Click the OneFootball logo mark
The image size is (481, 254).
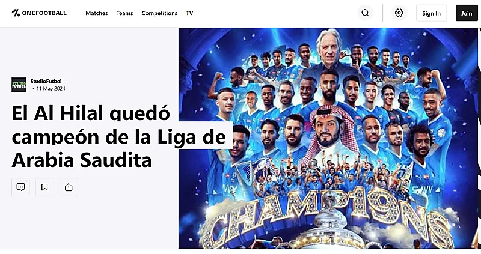(x=16, y=13)
